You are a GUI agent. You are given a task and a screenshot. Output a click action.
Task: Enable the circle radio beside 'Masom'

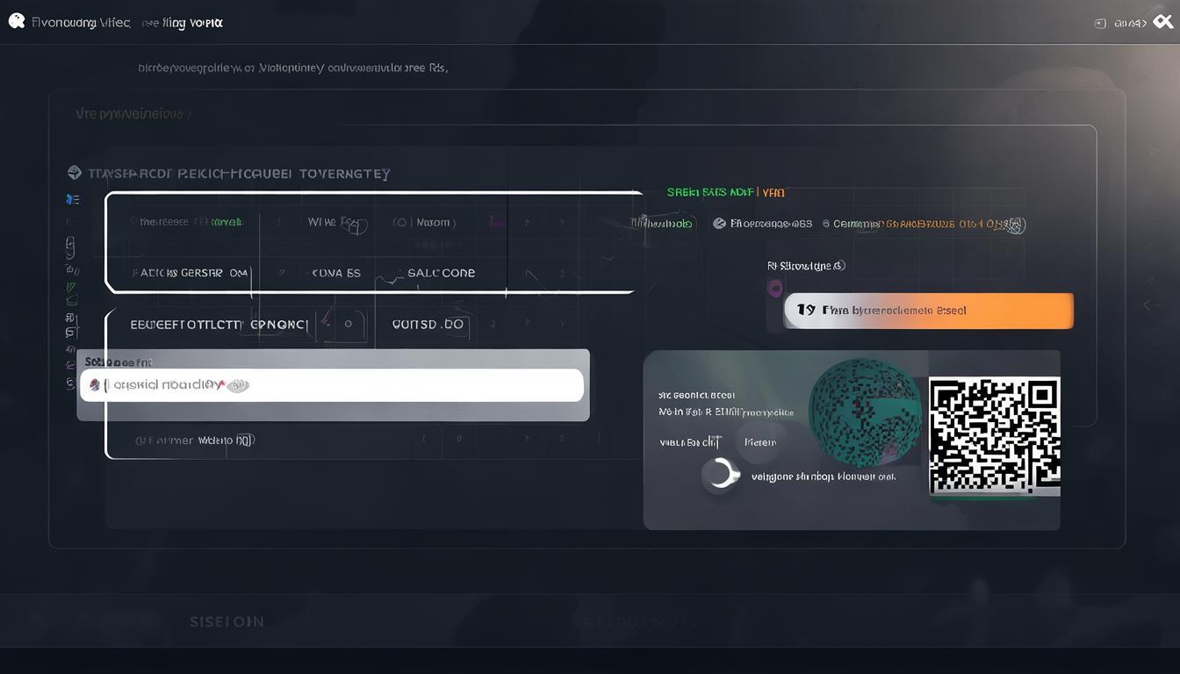coord(402,222)
